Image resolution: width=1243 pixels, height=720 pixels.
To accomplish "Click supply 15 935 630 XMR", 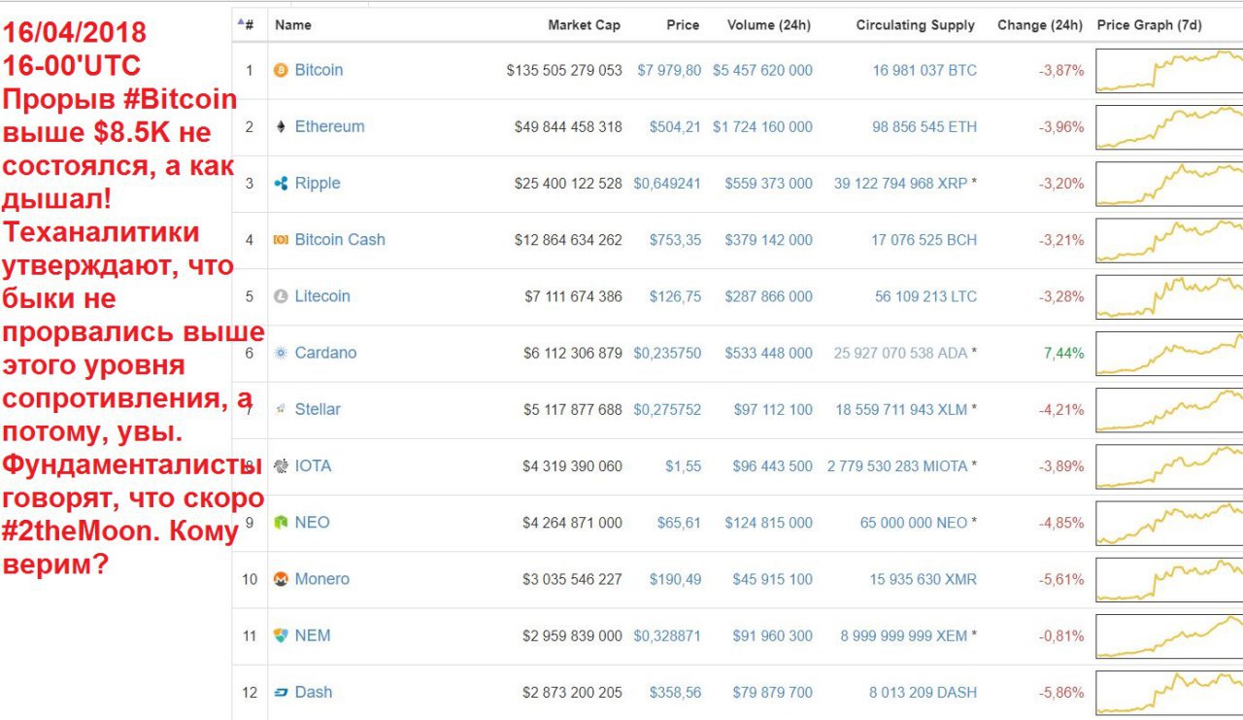I will click(923, 579).
